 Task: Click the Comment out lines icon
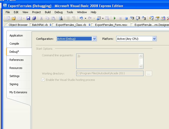pyautogui.click(x=68, y=18)
